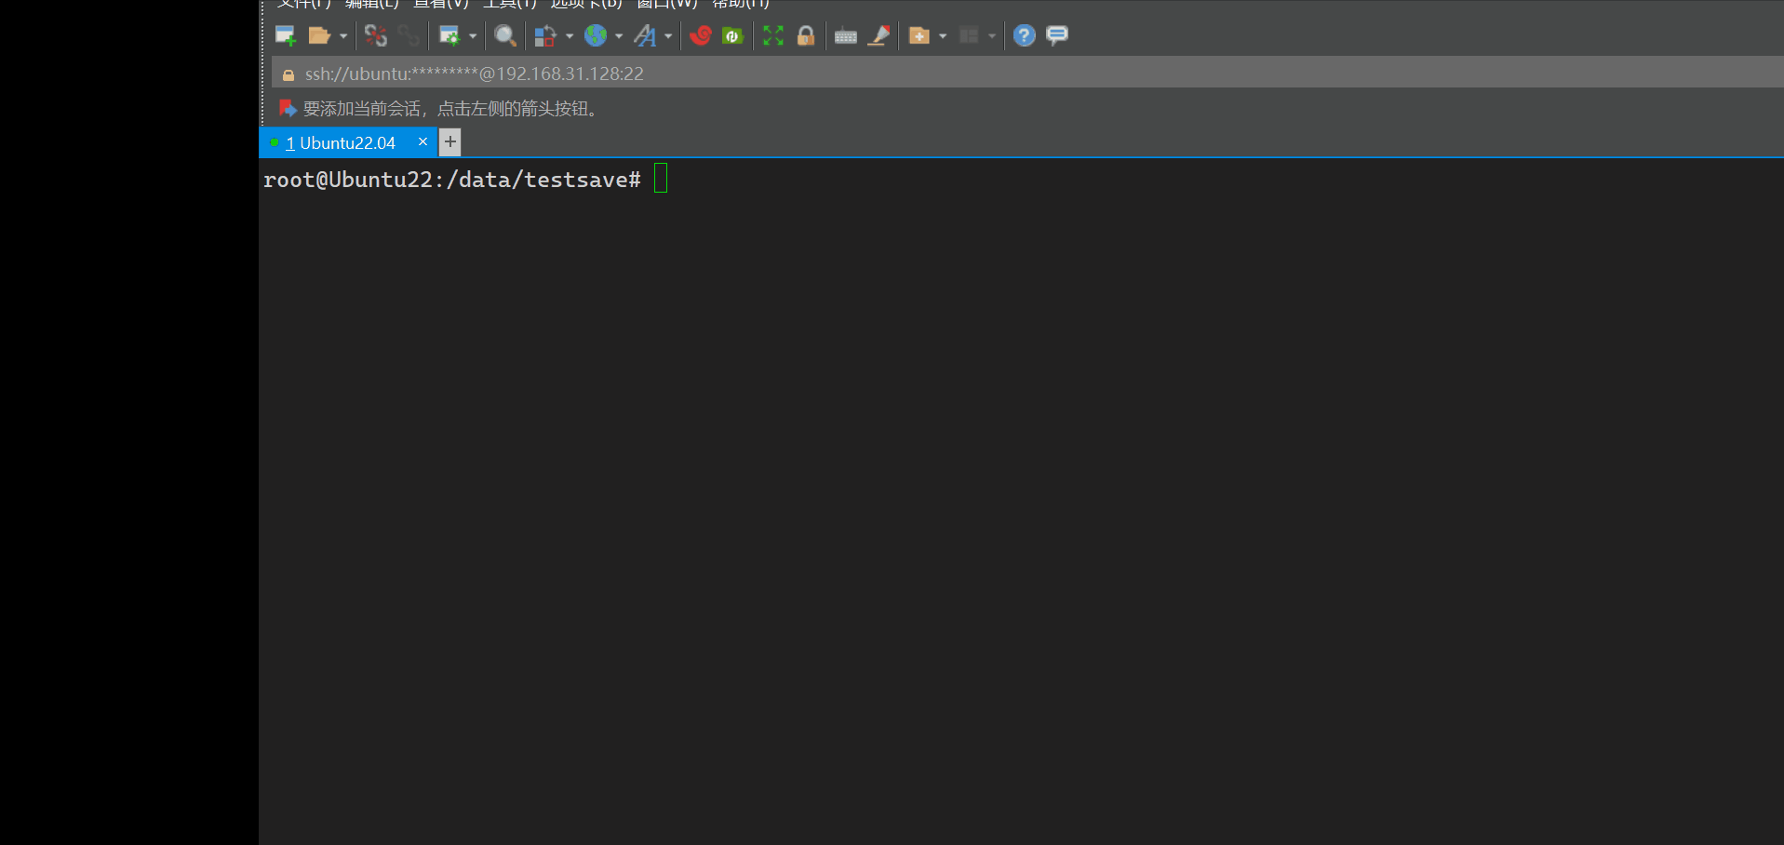
Task: Expand the Encoding dropdown arrow
Action: pyautogui.click(x=619, y=36)
